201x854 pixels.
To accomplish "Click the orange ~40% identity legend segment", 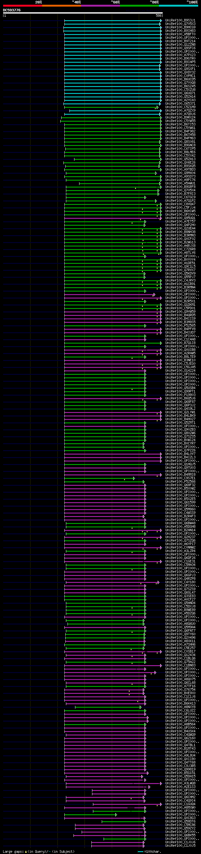I will tap(61, 6).
